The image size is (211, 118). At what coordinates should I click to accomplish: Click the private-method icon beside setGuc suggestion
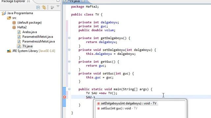pyautogui.click(x=99, y=108)
